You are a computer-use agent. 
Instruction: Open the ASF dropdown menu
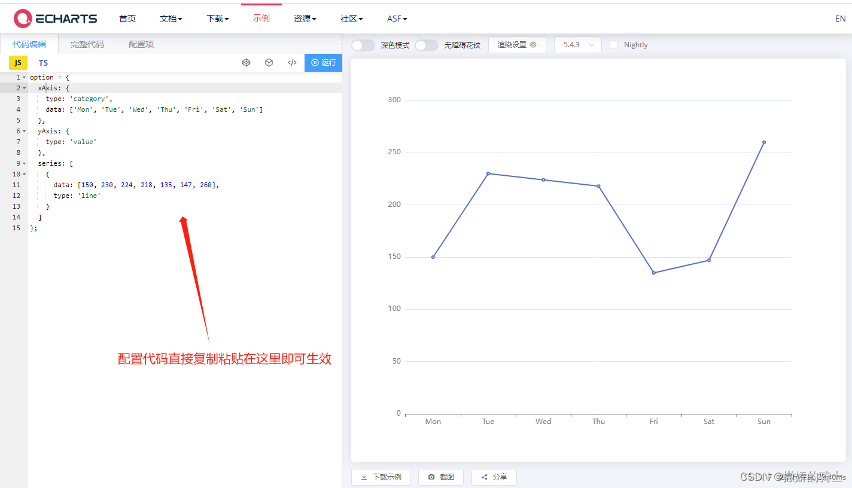[397, 19]
